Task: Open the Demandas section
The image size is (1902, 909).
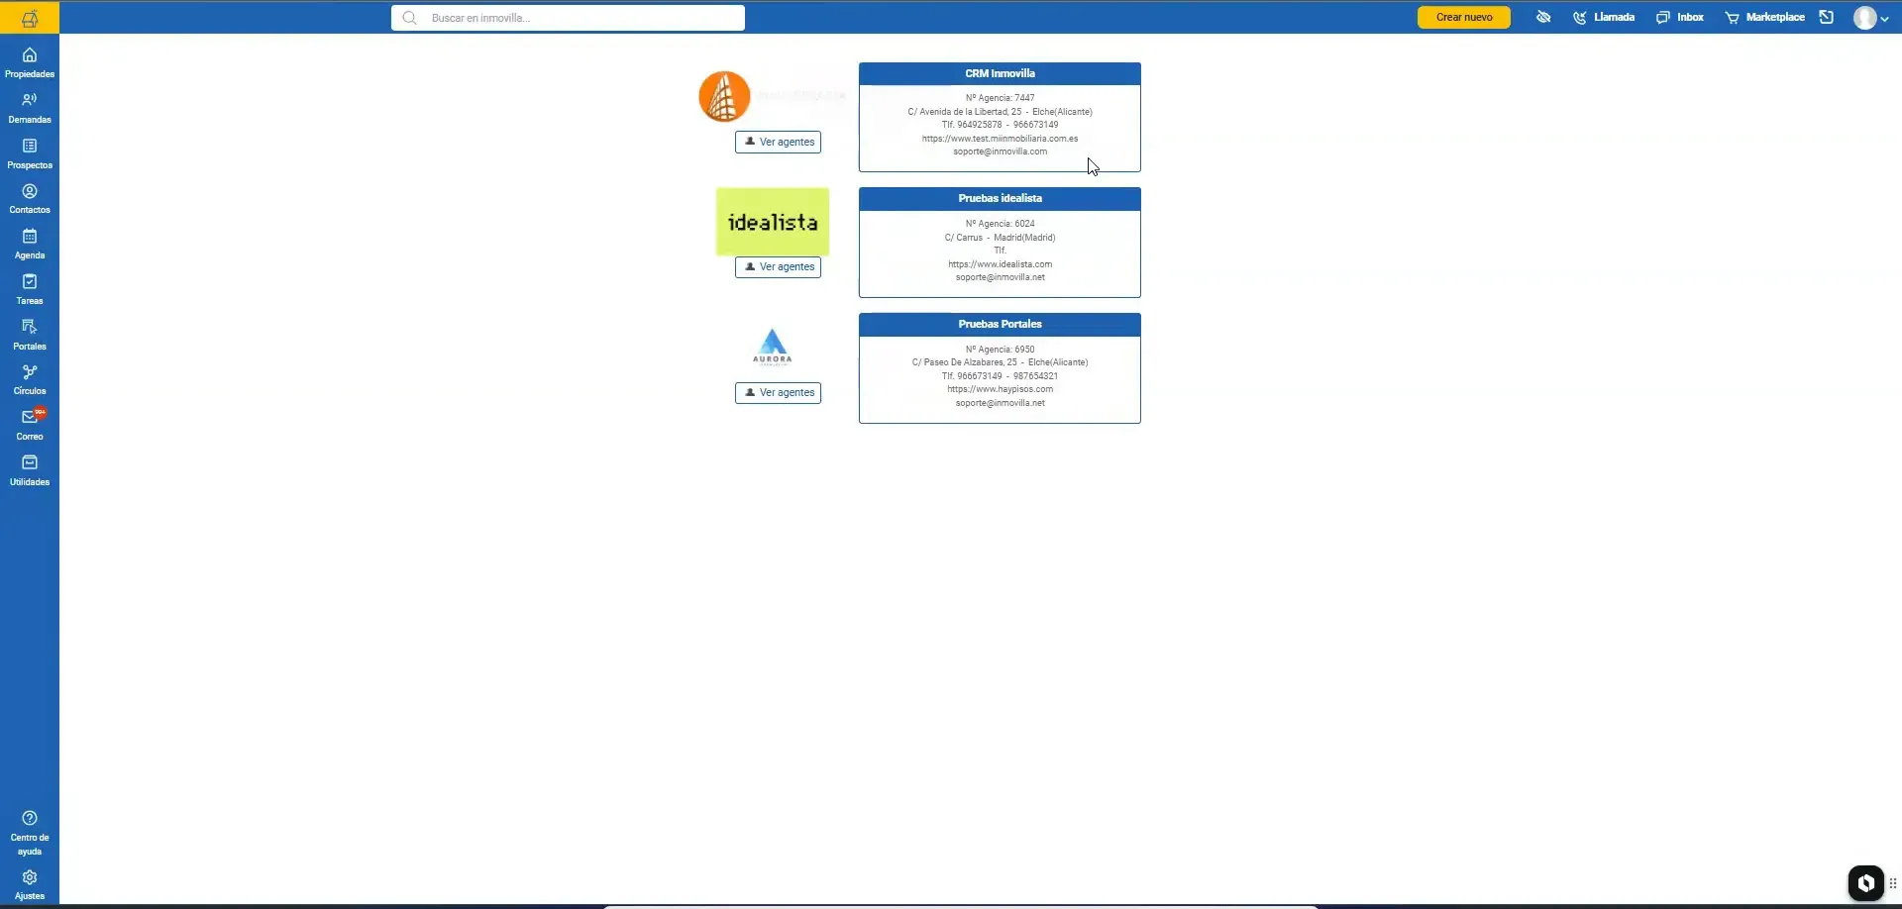Action: (30, 108)
